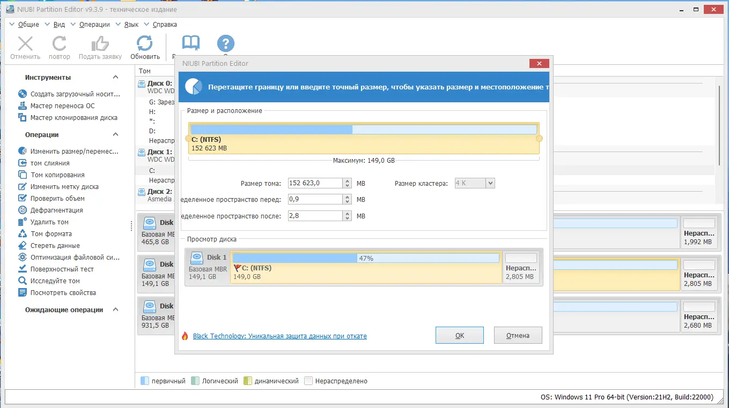
Task: Click the blue question mark help icon
Action: (226, 43)
